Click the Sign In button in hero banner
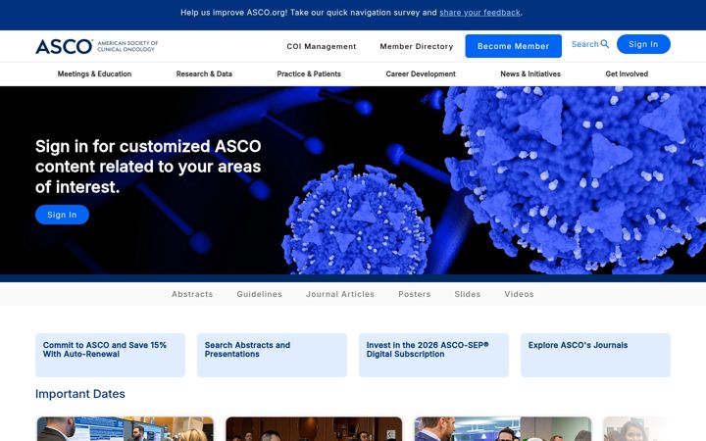706x441 pixels. coord(62,215)
